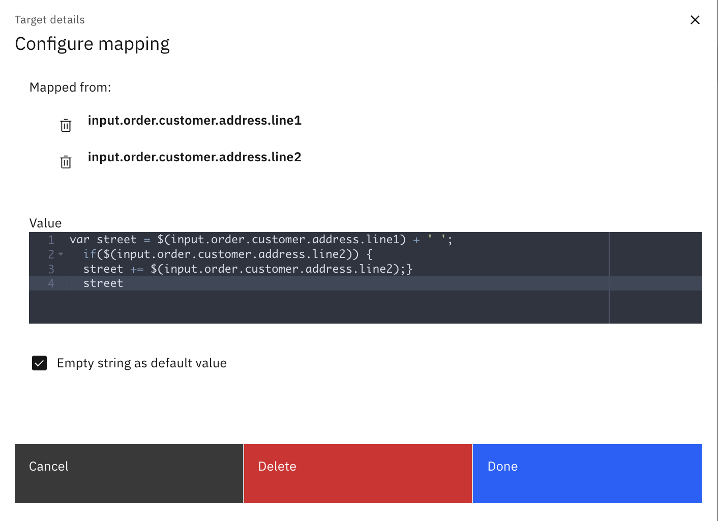Collapse the code fold arrow on line 2
Viewport: 718px width, 521px height.
point(61,254)
